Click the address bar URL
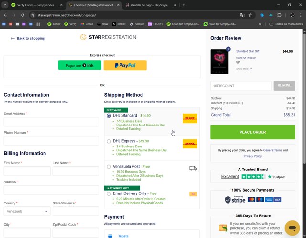306x238 pixels. pos(67,15)
